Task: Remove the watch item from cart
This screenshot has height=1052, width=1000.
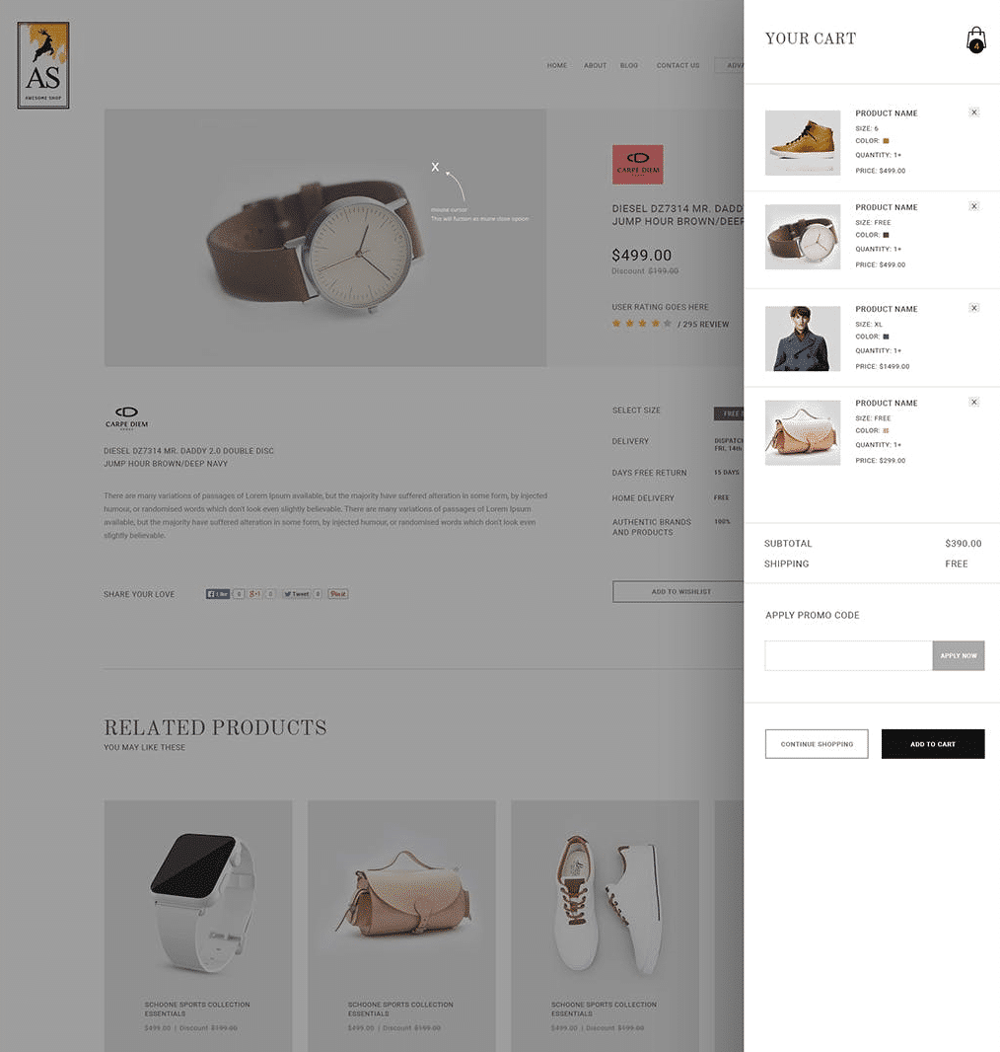Action: click(973, 206)
